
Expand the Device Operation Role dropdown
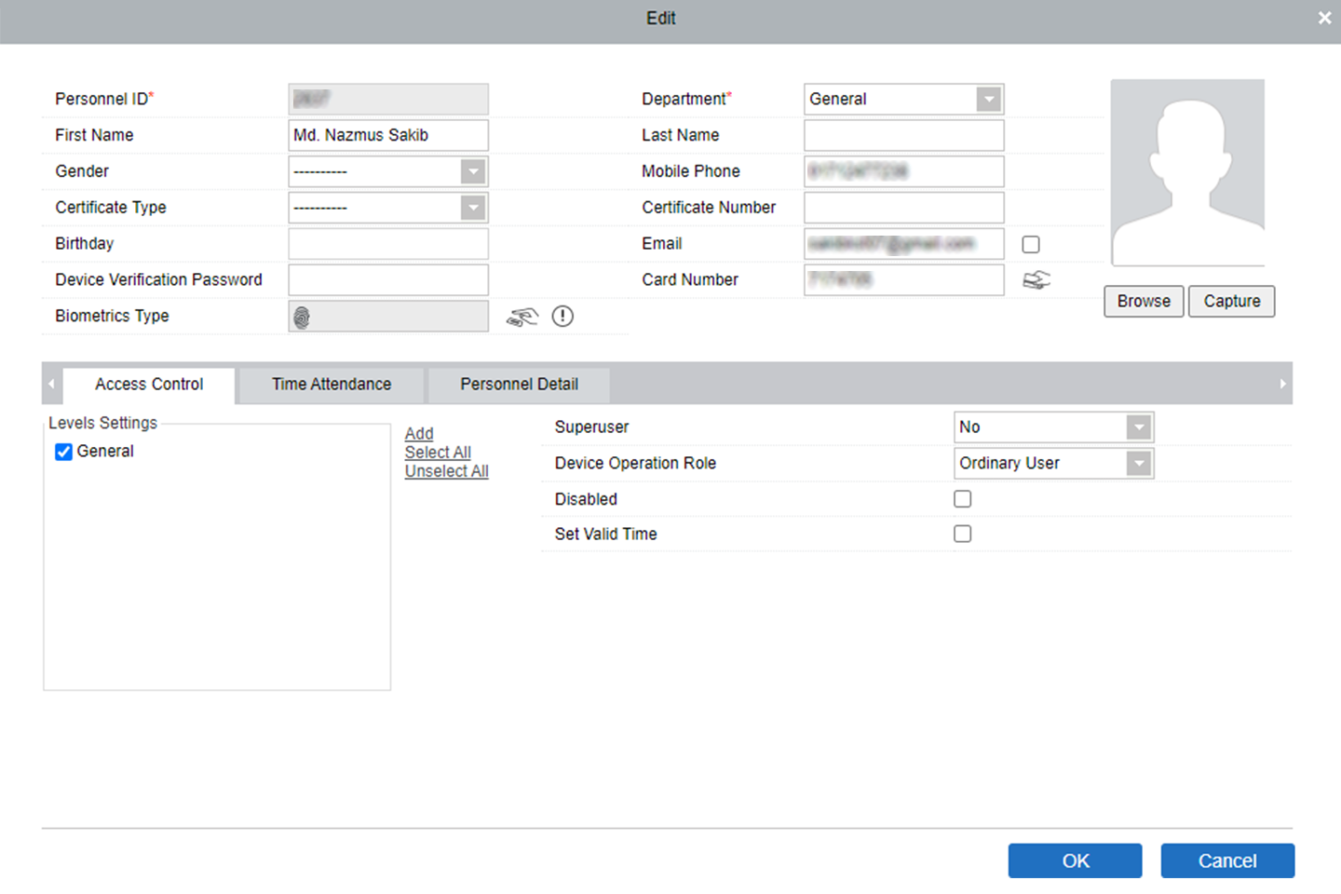pyautogui.click(x=1138, y=464)
